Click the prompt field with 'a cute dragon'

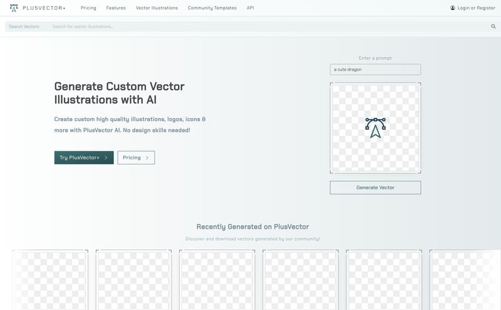tap(375, 69)
